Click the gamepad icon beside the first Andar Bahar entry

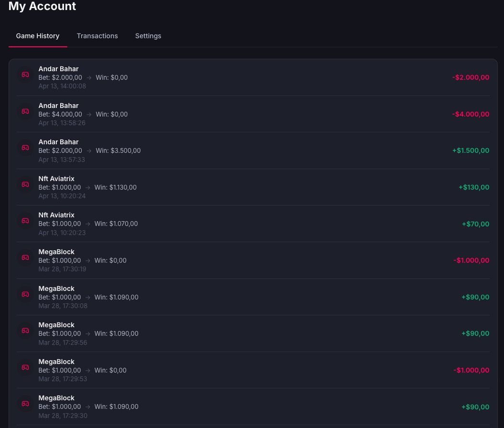pos(25,75)
